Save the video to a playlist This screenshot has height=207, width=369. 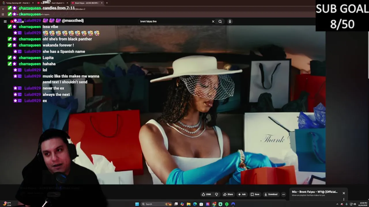coord(255,194)
